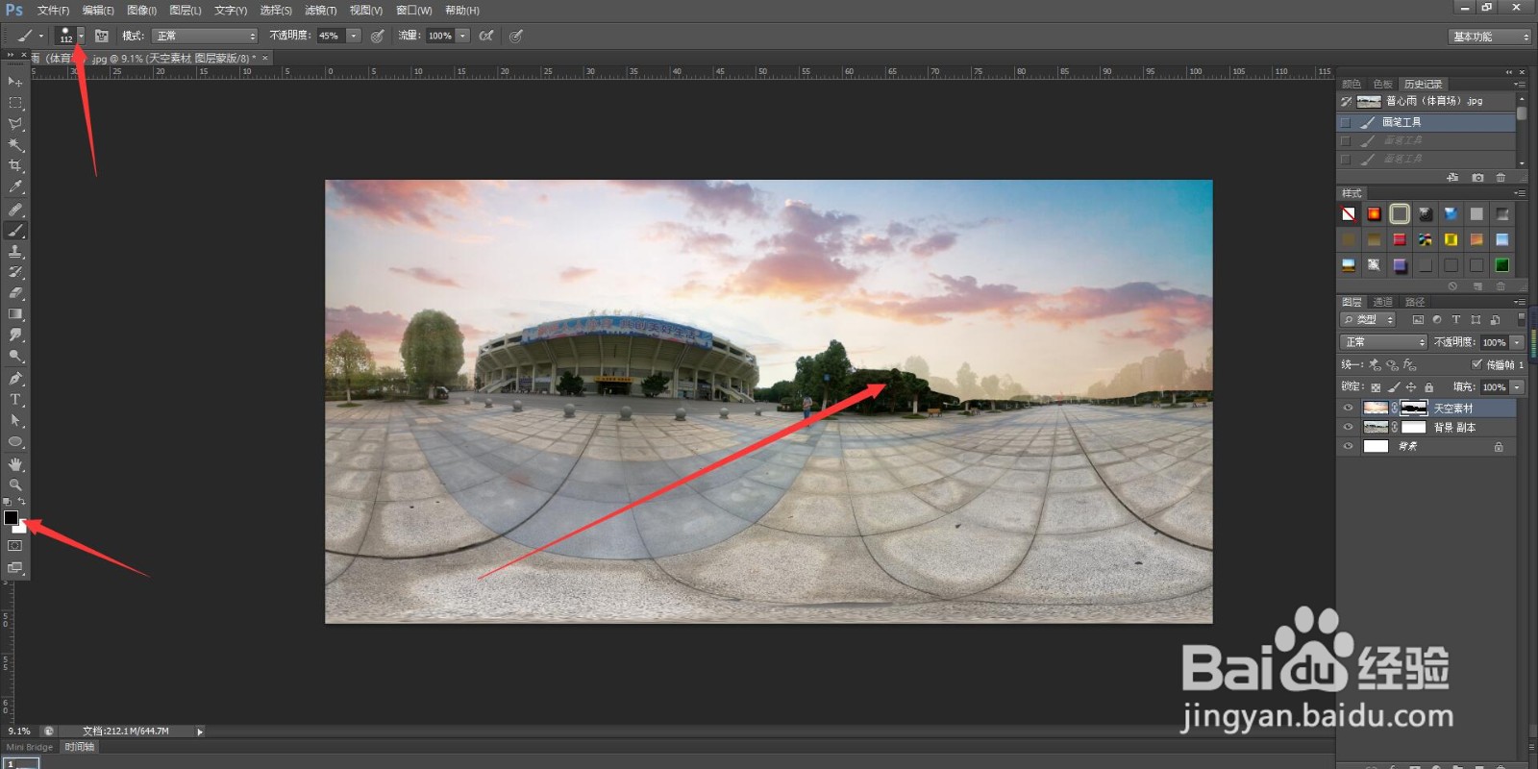Select the Eraser tool
The image size is (1538, 769).
click(x=14, y=293)
